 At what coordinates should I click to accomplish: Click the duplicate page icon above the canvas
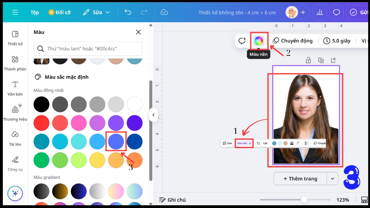(x=321, y=60)
